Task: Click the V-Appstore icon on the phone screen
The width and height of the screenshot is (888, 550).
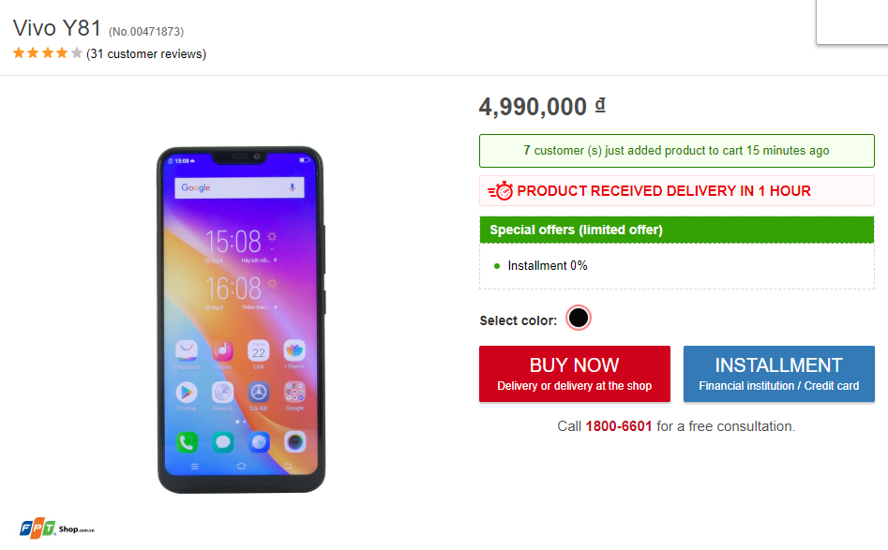Action: click(x=187, y=350)
